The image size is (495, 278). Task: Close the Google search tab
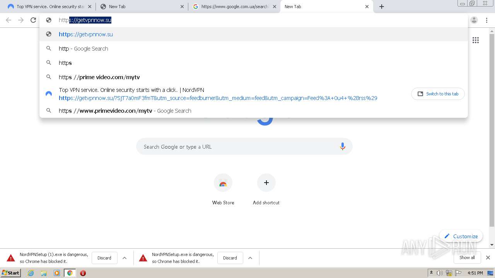pos(275,7)
